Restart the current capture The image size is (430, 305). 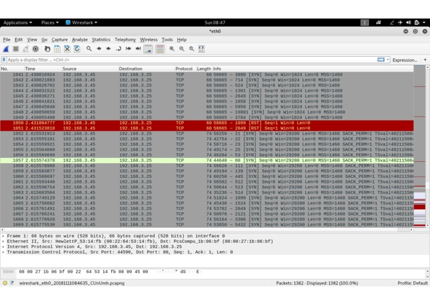(25, 49)
